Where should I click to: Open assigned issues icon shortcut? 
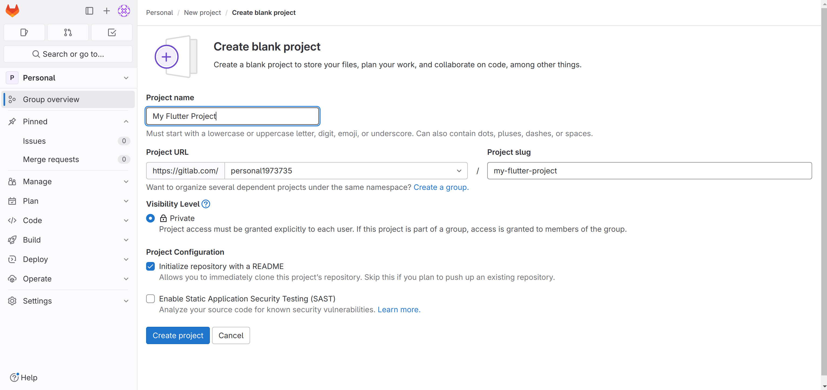point(24,32)
